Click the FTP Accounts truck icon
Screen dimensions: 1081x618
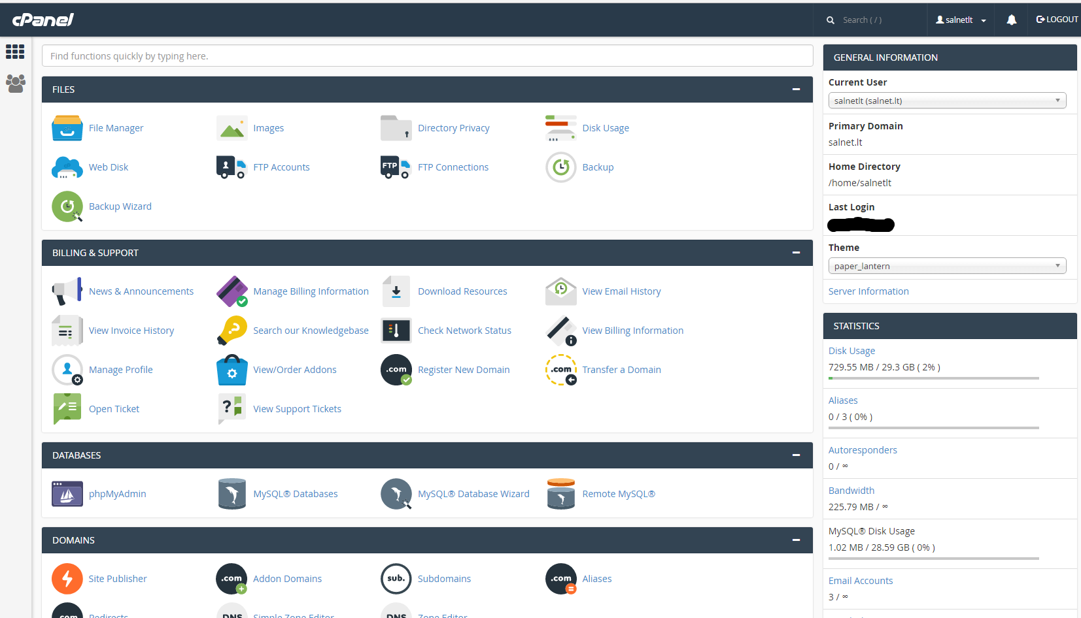[x=232, y=167]
